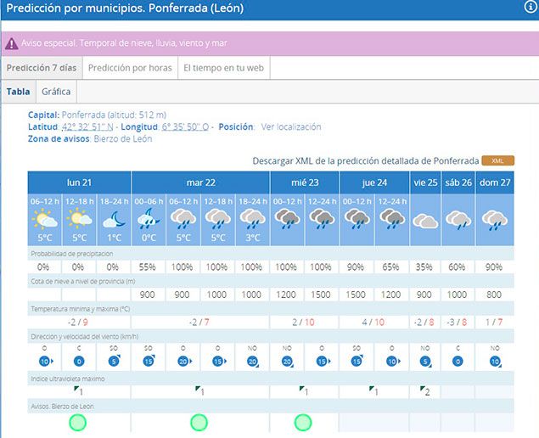Viewport: 539px width, 438px height.
Task: Open the Ver localización link
Action: 291,126
